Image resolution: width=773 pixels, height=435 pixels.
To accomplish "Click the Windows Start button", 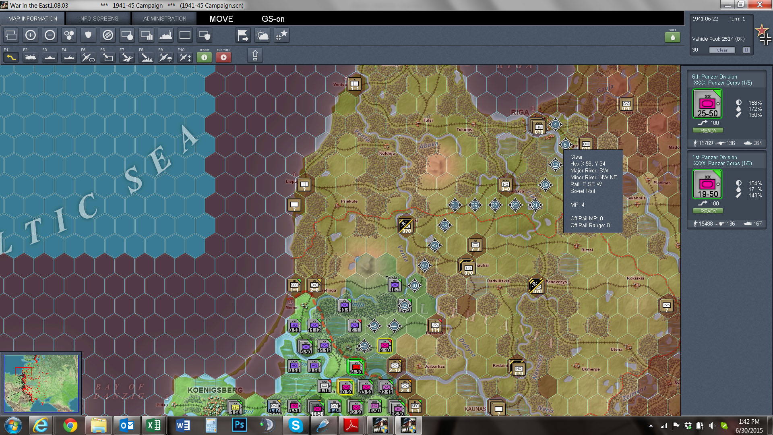I will 13,425.
